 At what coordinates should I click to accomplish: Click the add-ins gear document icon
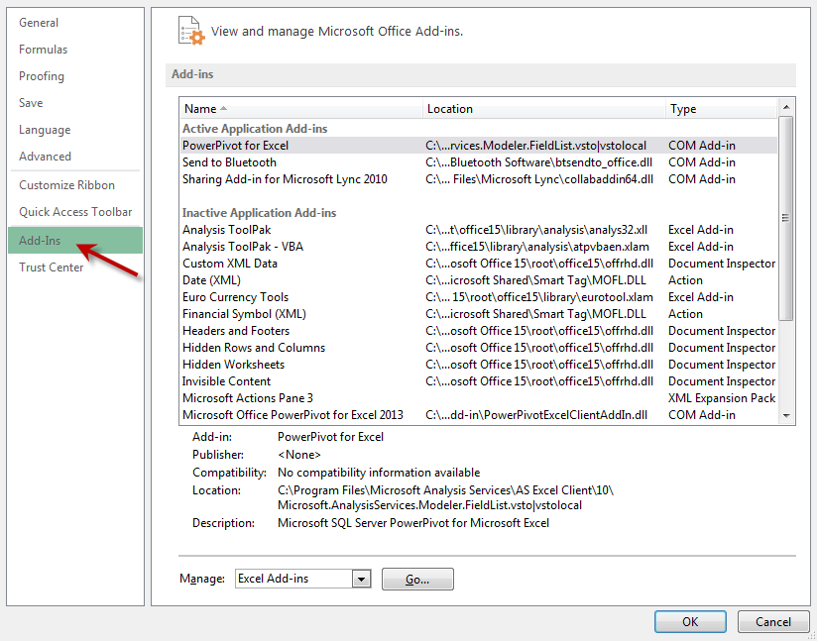(191, 31)
